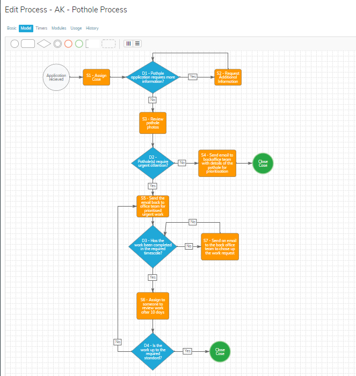The width and height of the screenshot is (356, 376).
Task: Click the S1 - Assign Case step
Action: click(x=96, y=77)
